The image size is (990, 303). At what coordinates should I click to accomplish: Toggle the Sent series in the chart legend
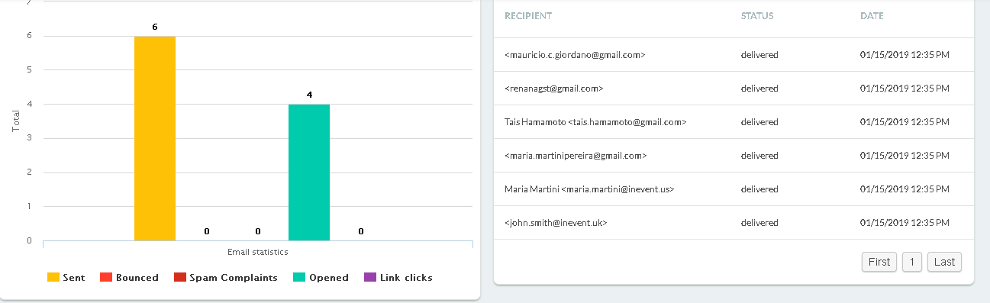(66, 278)
